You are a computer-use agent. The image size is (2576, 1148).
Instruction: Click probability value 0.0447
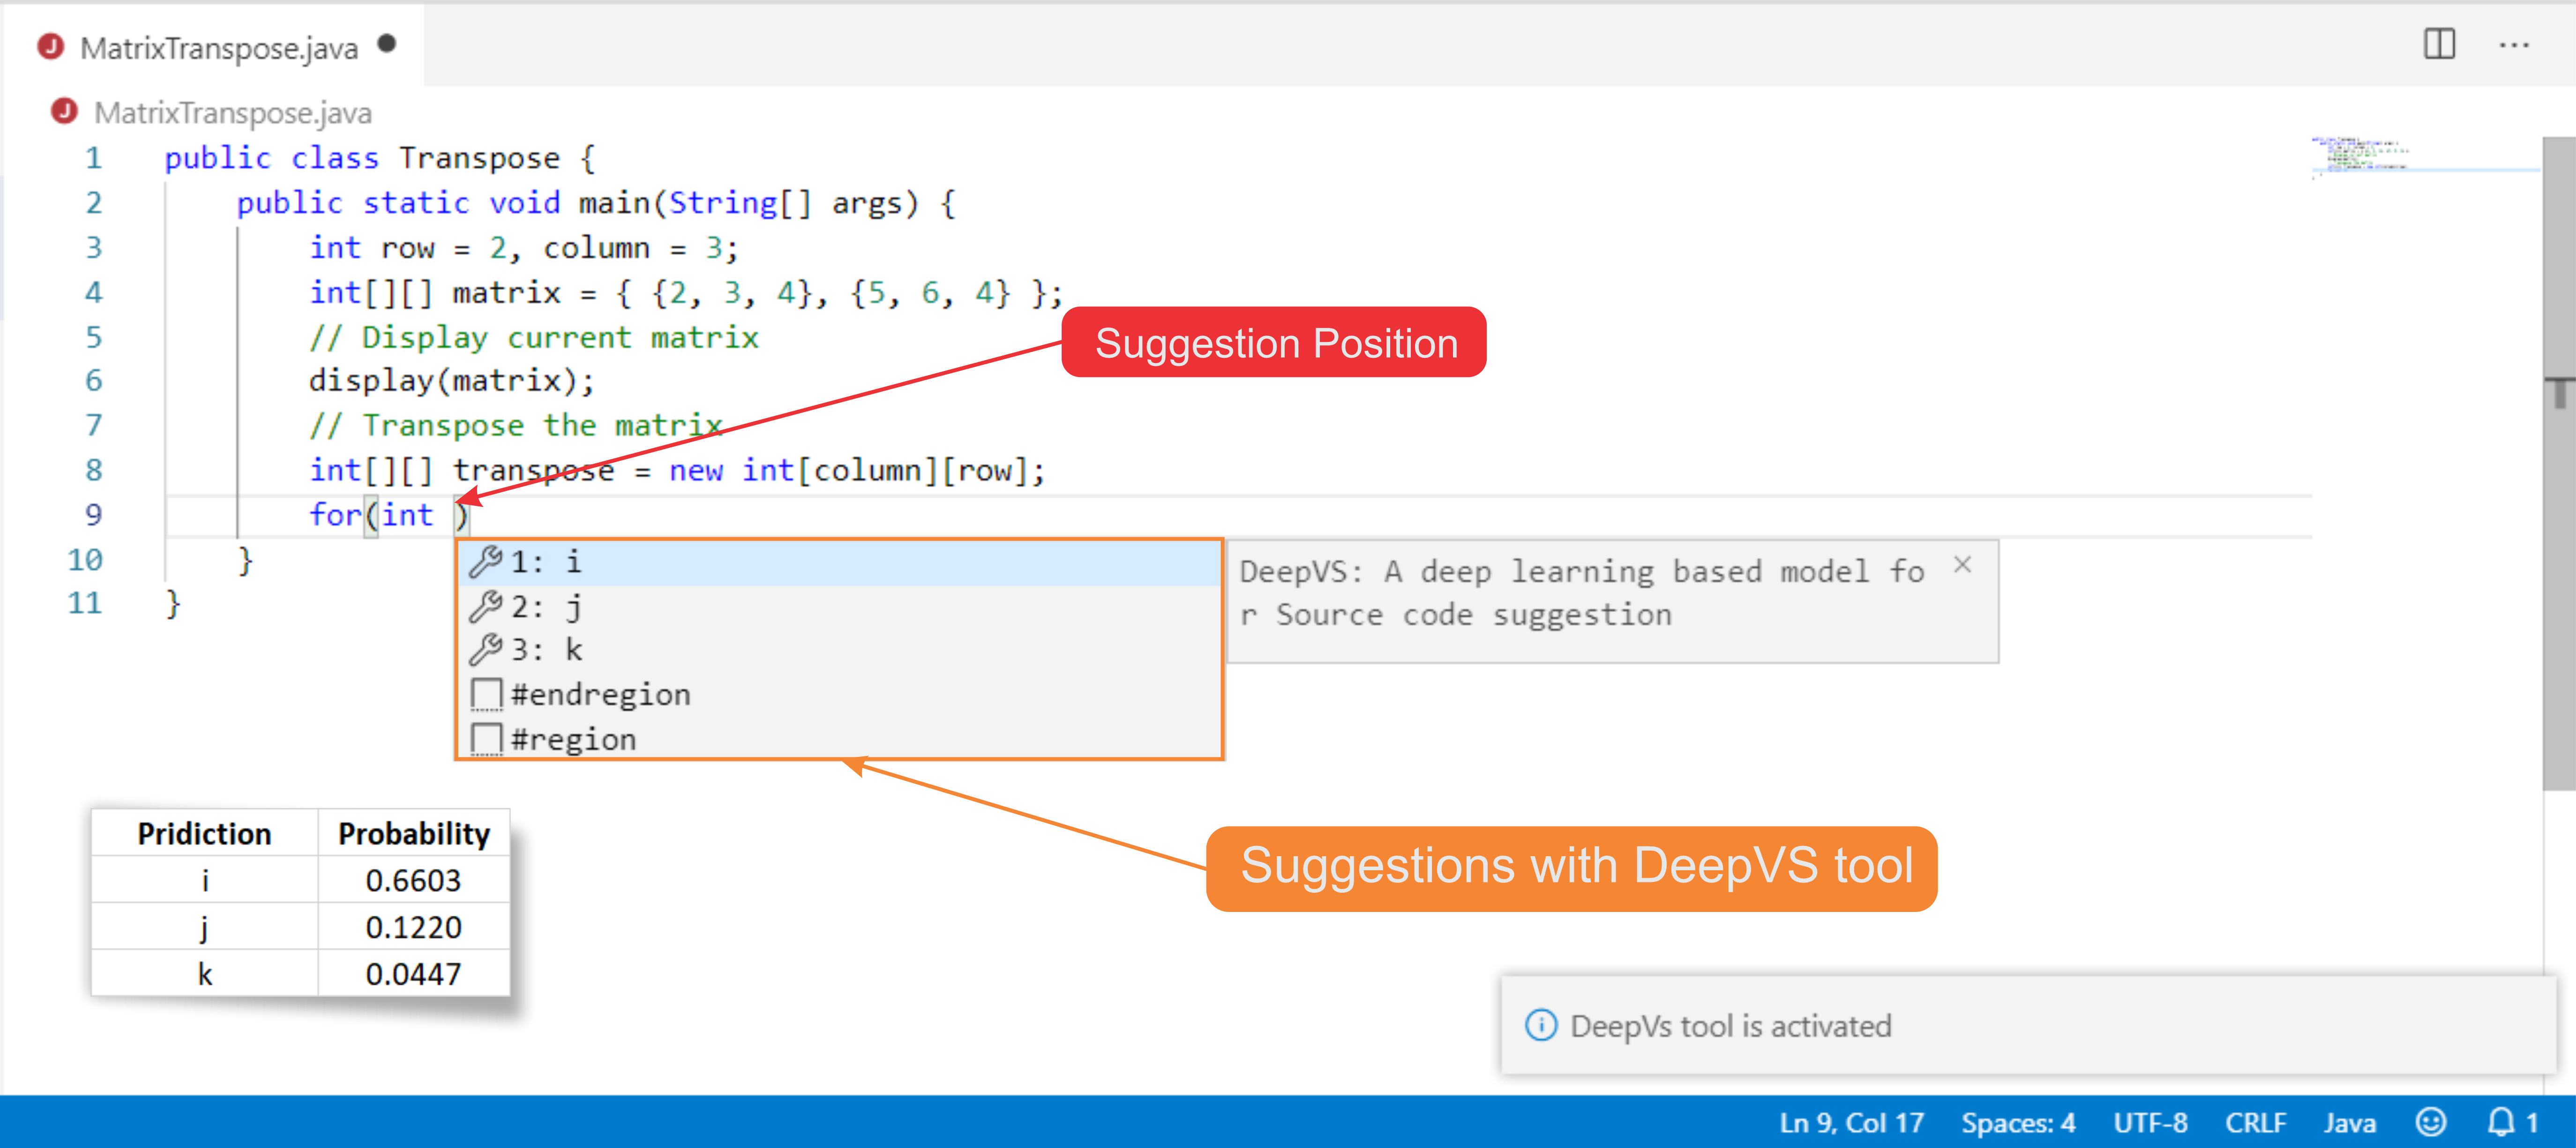(x=413, y=973)
